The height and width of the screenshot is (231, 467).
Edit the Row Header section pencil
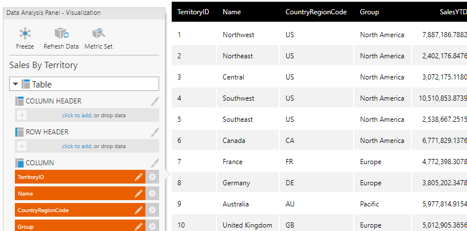[155, 132]
